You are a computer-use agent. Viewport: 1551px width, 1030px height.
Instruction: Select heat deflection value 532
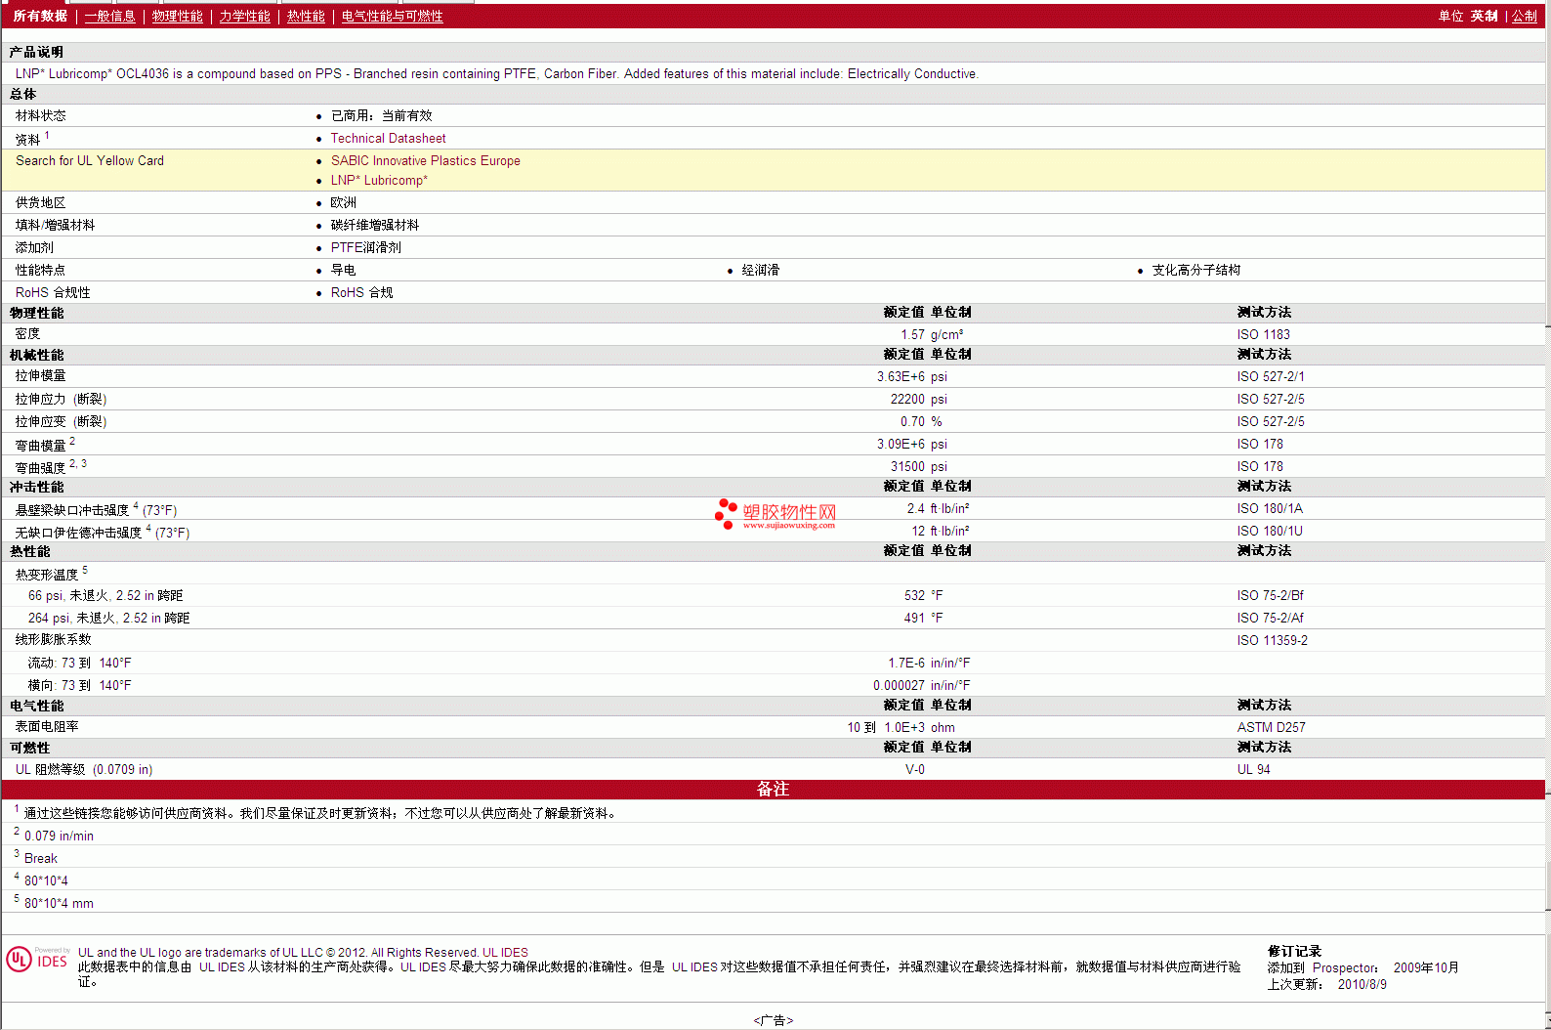[x=914, y=596]
